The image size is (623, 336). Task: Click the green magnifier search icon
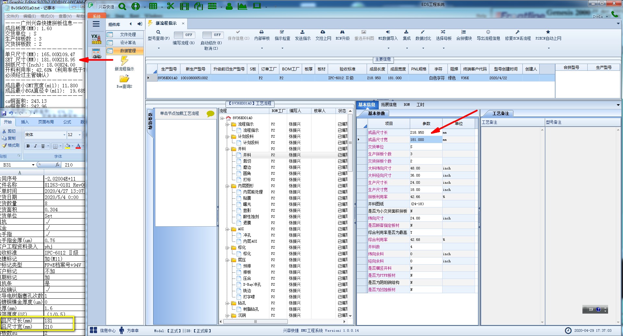tap(122, 6)
